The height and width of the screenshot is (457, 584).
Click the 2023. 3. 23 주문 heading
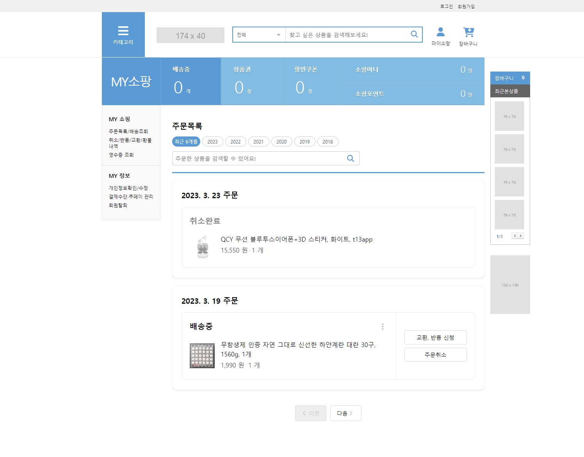click(x=210, y=195)
